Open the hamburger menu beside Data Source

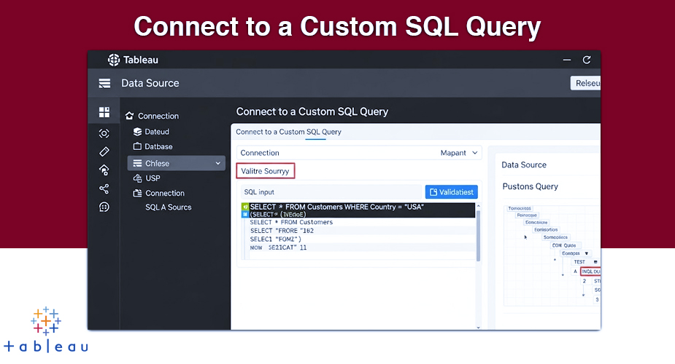click(104, 83)
